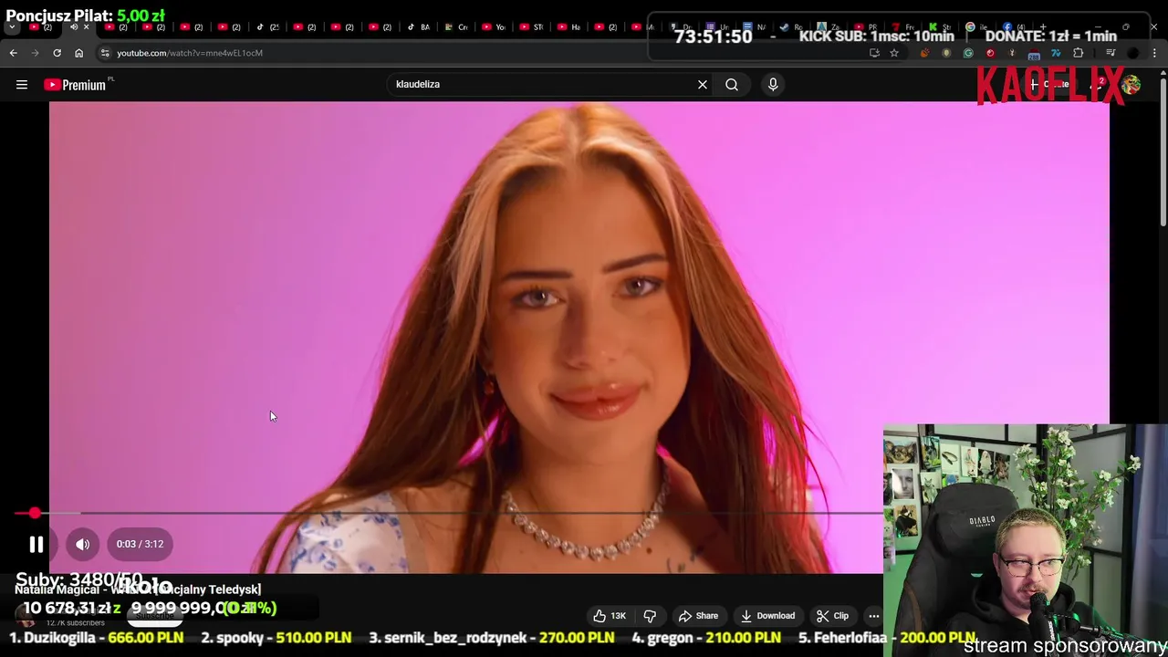Screen dimensions: 1168x657
Task: Dislike the video
Action: tap(650, 616)
